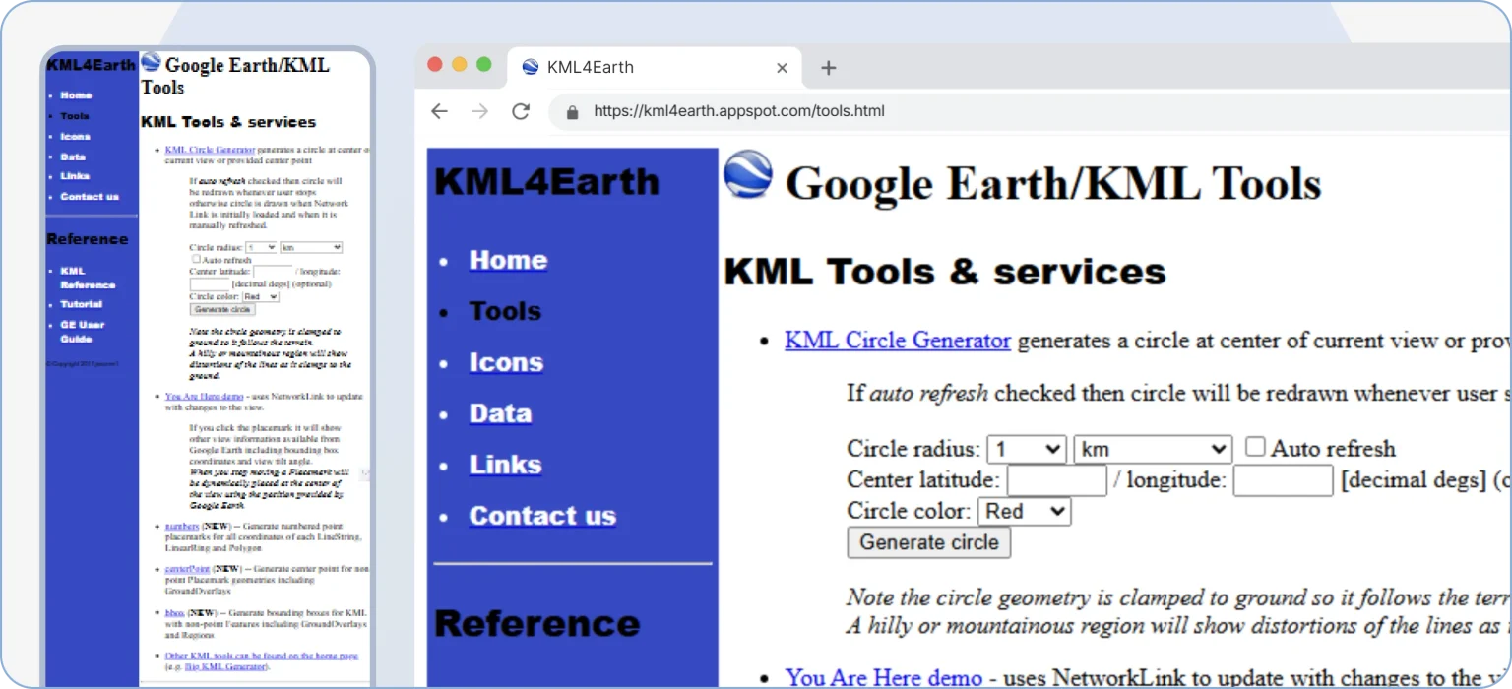
Task: Enable Auto refresh checkbox in browser window
Action: coord(1255,447)
